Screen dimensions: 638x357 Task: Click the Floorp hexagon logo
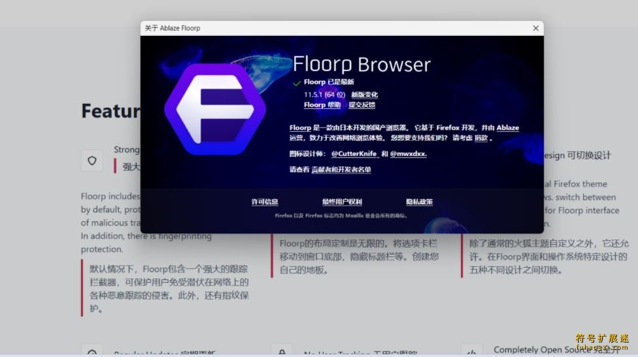(x=215, y=109)
